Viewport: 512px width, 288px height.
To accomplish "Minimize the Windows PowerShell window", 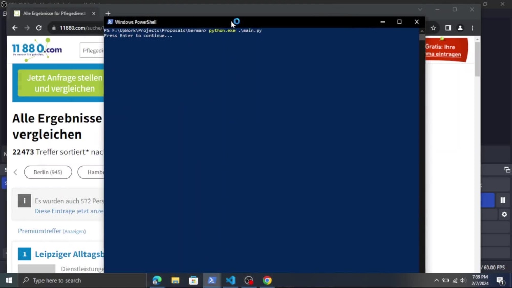I will tap(382, 22).
